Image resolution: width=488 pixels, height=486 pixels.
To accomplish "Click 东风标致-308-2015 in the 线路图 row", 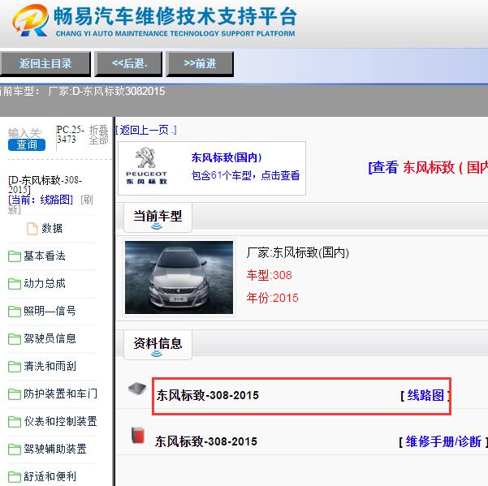I will 208,395.
